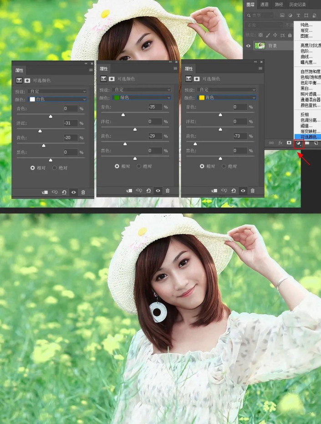The height and width of the screenshot is (424, 321).
Task: Open the layer filter 类型 dropdown
Action: tap(260, 15)
